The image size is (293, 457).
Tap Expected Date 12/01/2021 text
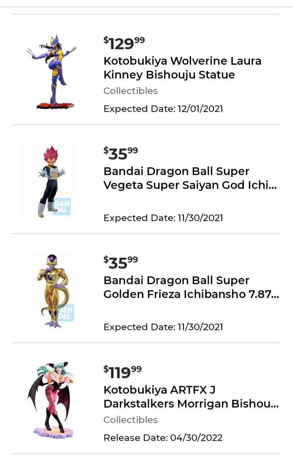coord(163,109)
